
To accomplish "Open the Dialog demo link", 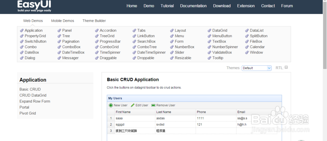I will coord(30,58).
